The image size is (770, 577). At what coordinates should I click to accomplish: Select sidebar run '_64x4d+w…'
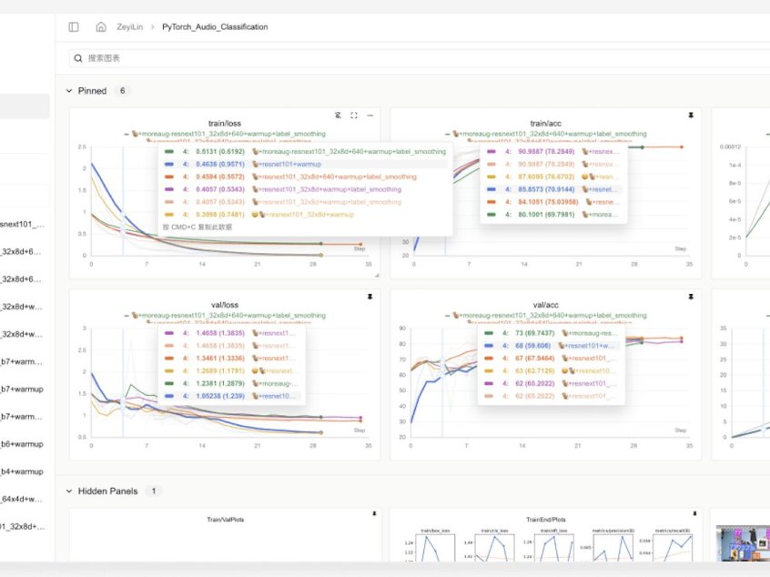pyautogui.click(x=22, y=500)
